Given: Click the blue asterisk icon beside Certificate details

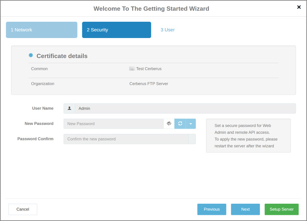Looking at the screenshot, I should [x=31, y=55].
